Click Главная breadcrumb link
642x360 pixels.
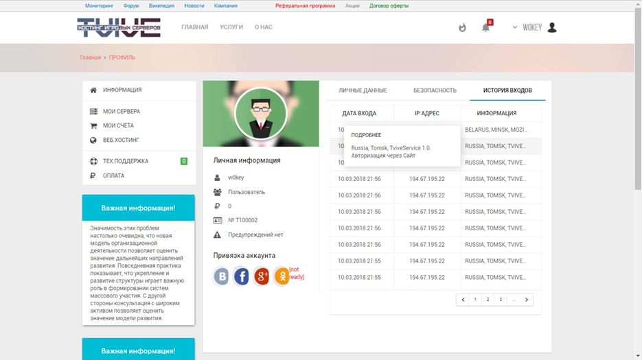point(90,58)
